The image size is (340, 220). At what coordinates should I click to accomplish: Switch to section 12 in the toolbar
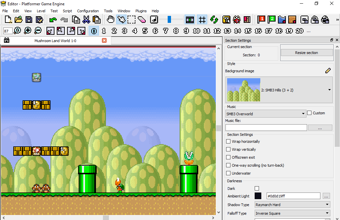click(x=217, y=31)
